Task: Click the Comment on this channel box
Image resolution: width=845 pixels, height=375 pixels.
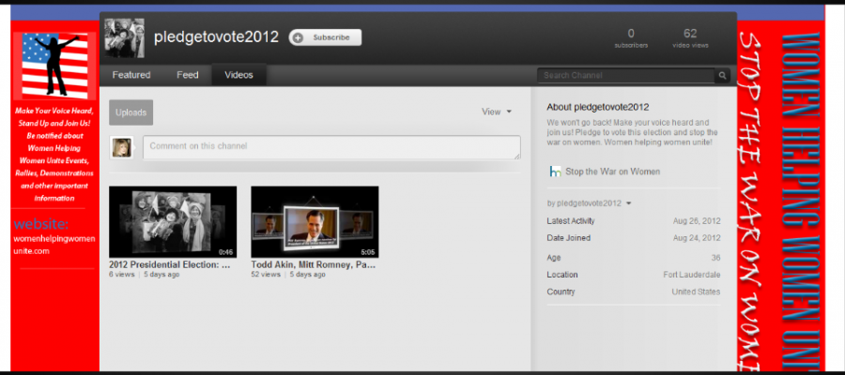Action: [x=331, y=147]
